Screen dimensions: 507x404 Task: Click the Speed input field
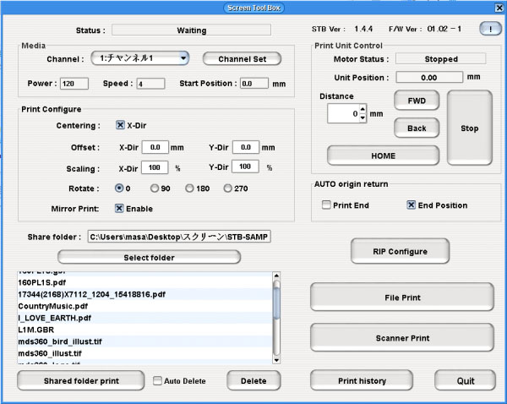click(150, 84)
